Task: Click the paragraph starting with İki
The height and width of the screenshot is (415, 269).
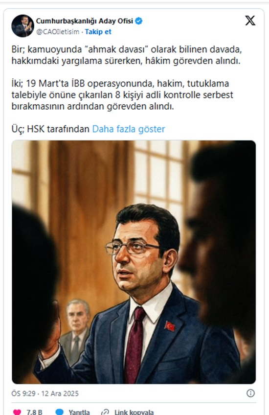Action: 122,95
